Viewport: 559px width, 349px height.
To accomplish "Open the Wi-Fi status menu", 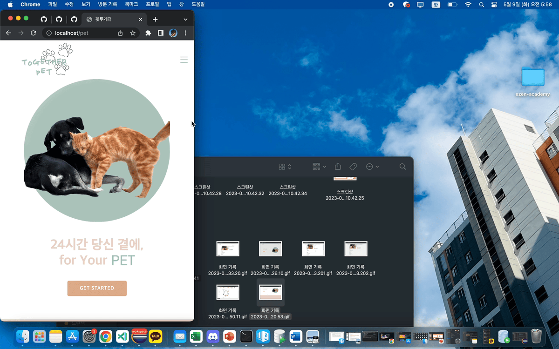I will (468, 4).
